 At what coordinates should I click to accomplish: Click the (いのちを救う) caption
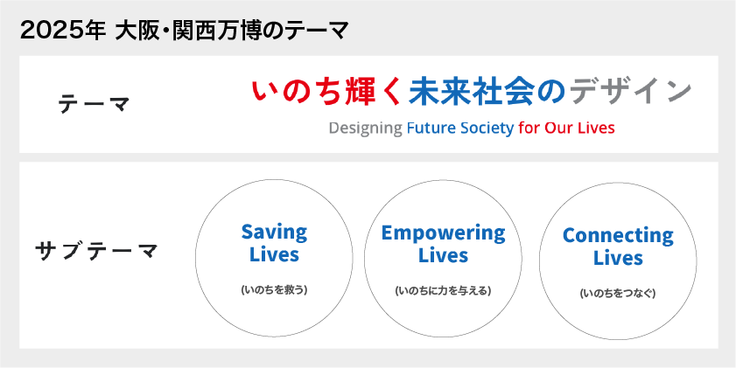coord(274,289)
